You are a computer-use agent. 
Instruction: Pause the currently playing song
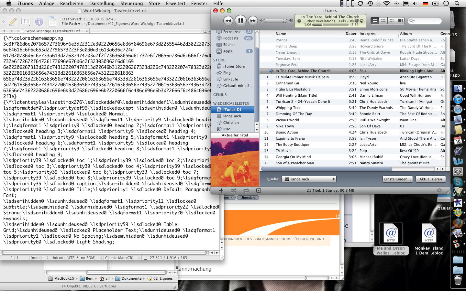point(240,21)
